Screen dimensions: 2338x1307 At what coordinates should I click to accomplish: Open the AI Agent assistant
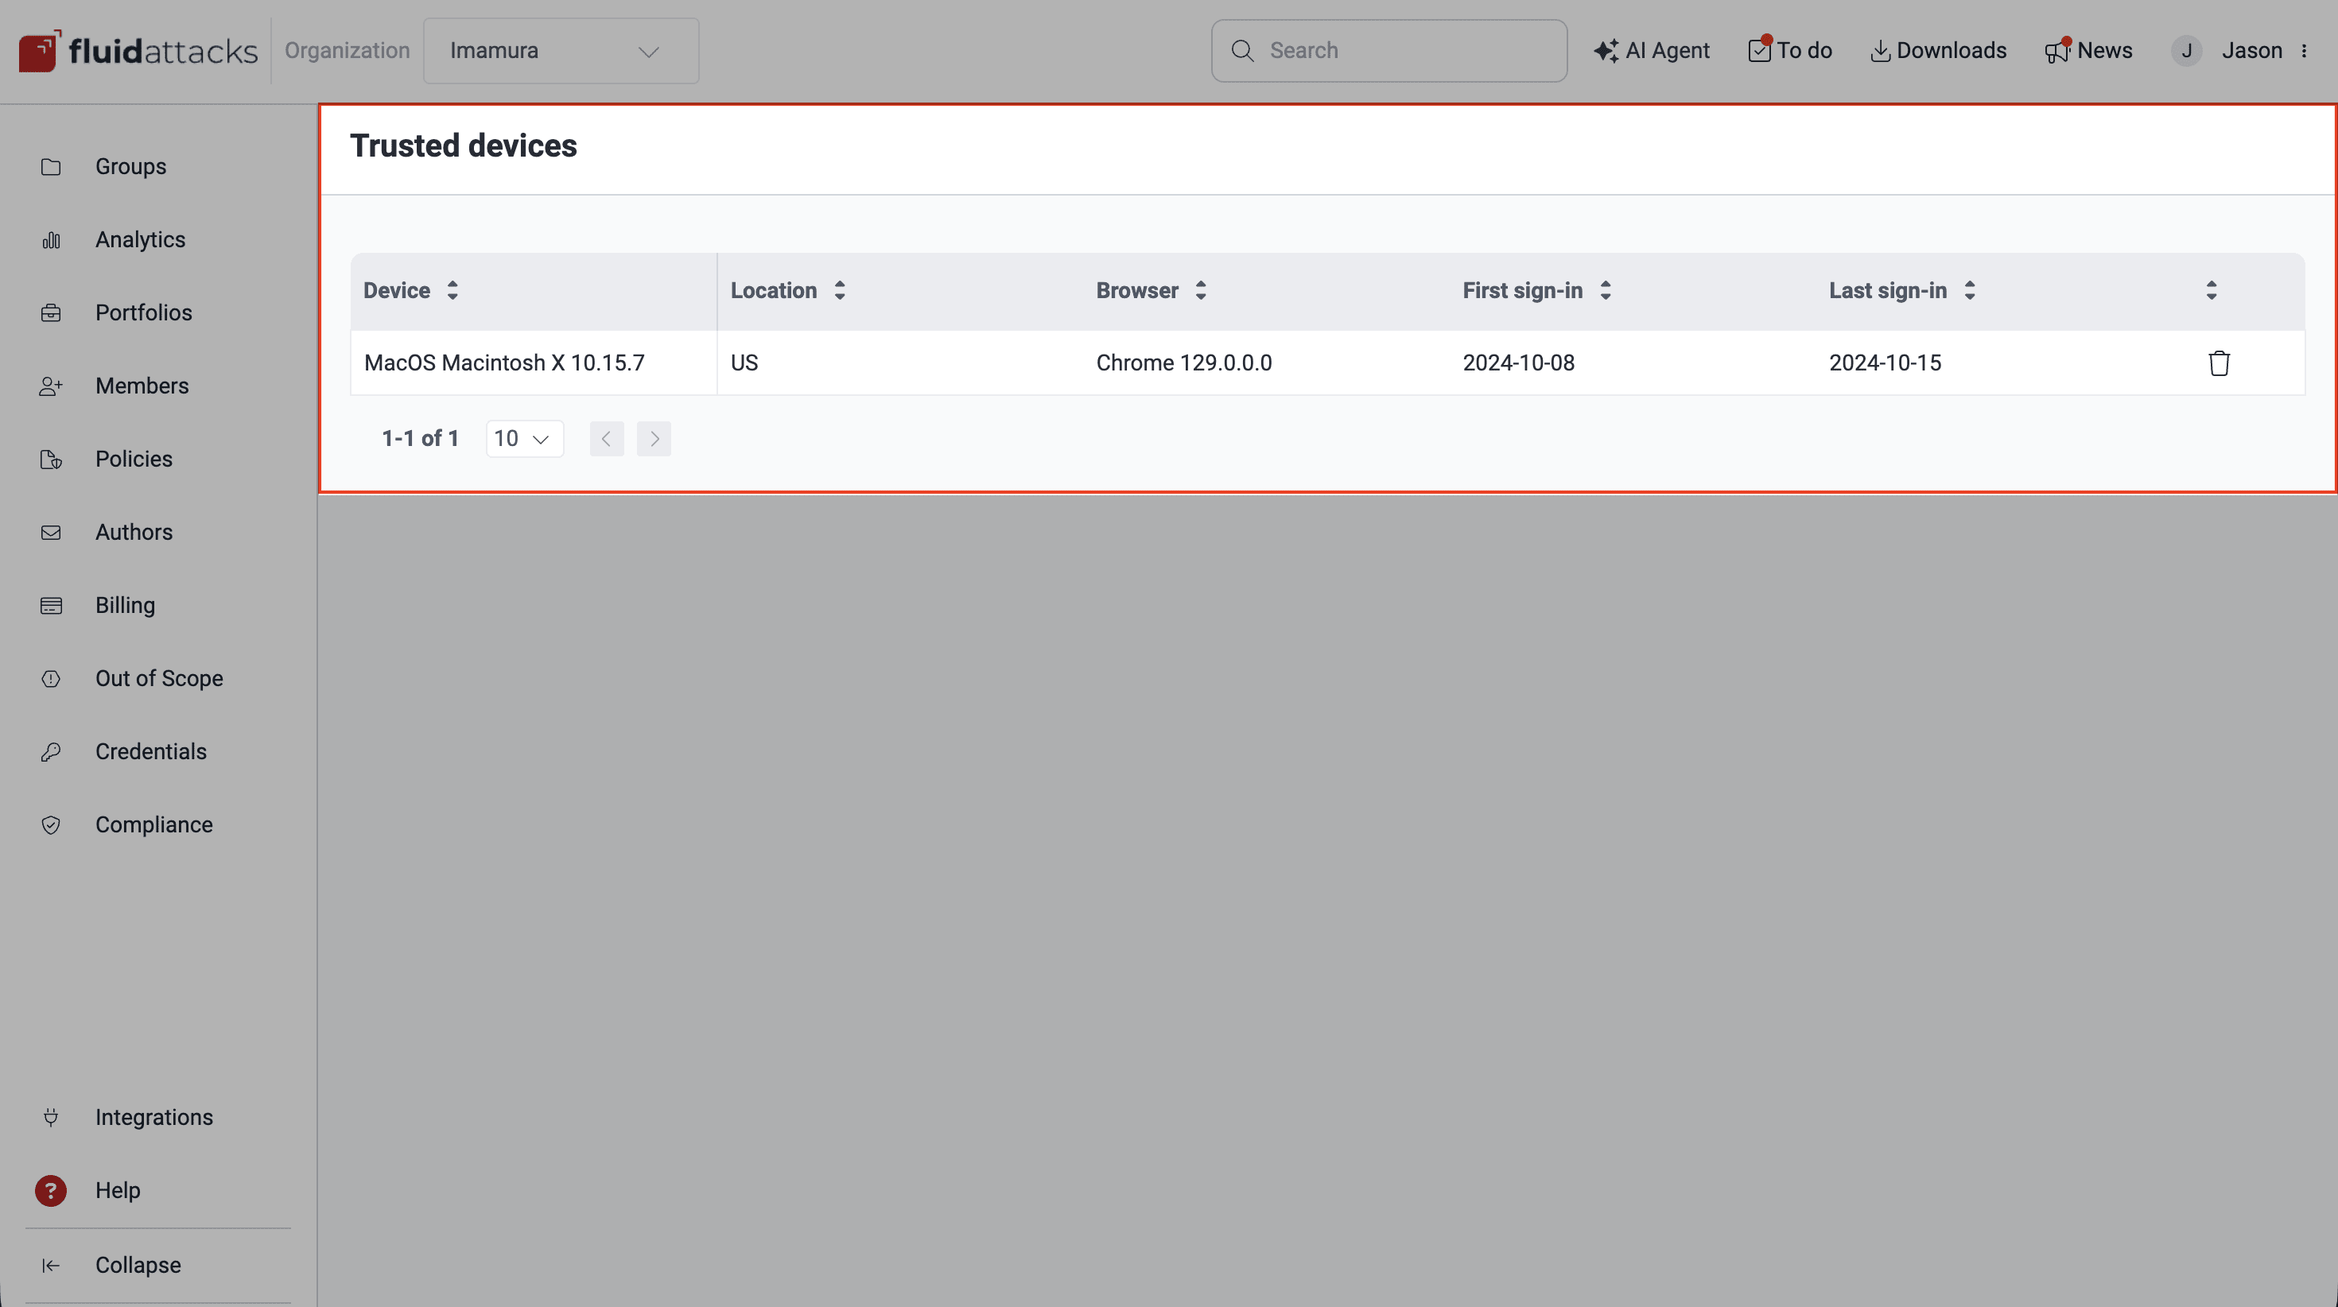pos(1652,50)
